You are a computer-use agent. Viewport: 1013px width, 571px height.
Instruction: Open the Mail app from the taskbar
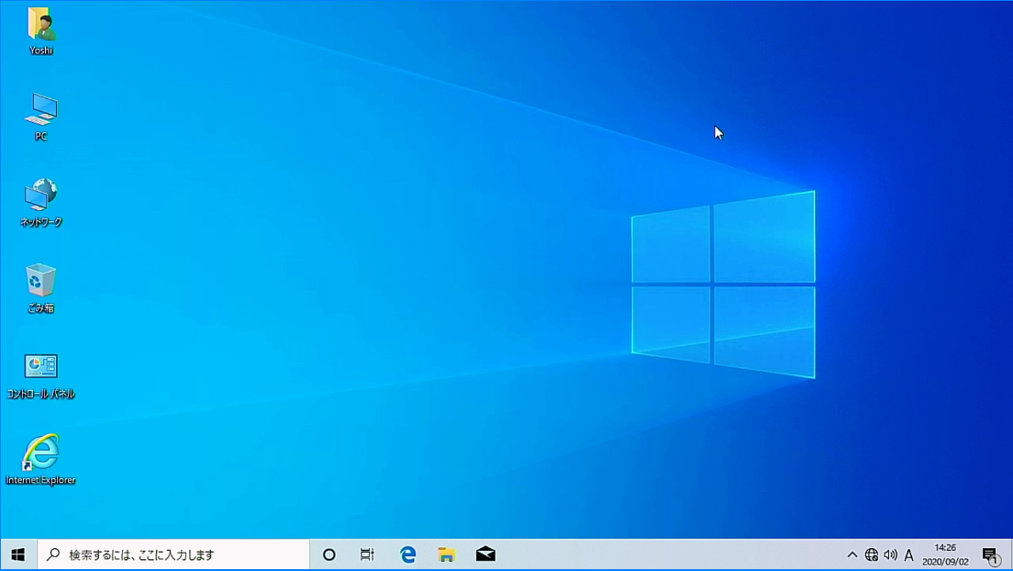coord(485,554)
